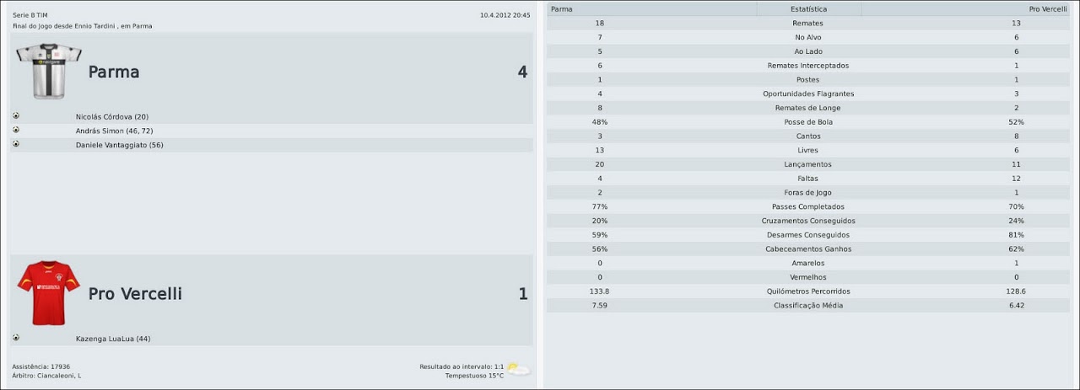Click the goal ball icon beside Kazenga LuaLua
Screen dimensions: 1080x390
[16, 338]
